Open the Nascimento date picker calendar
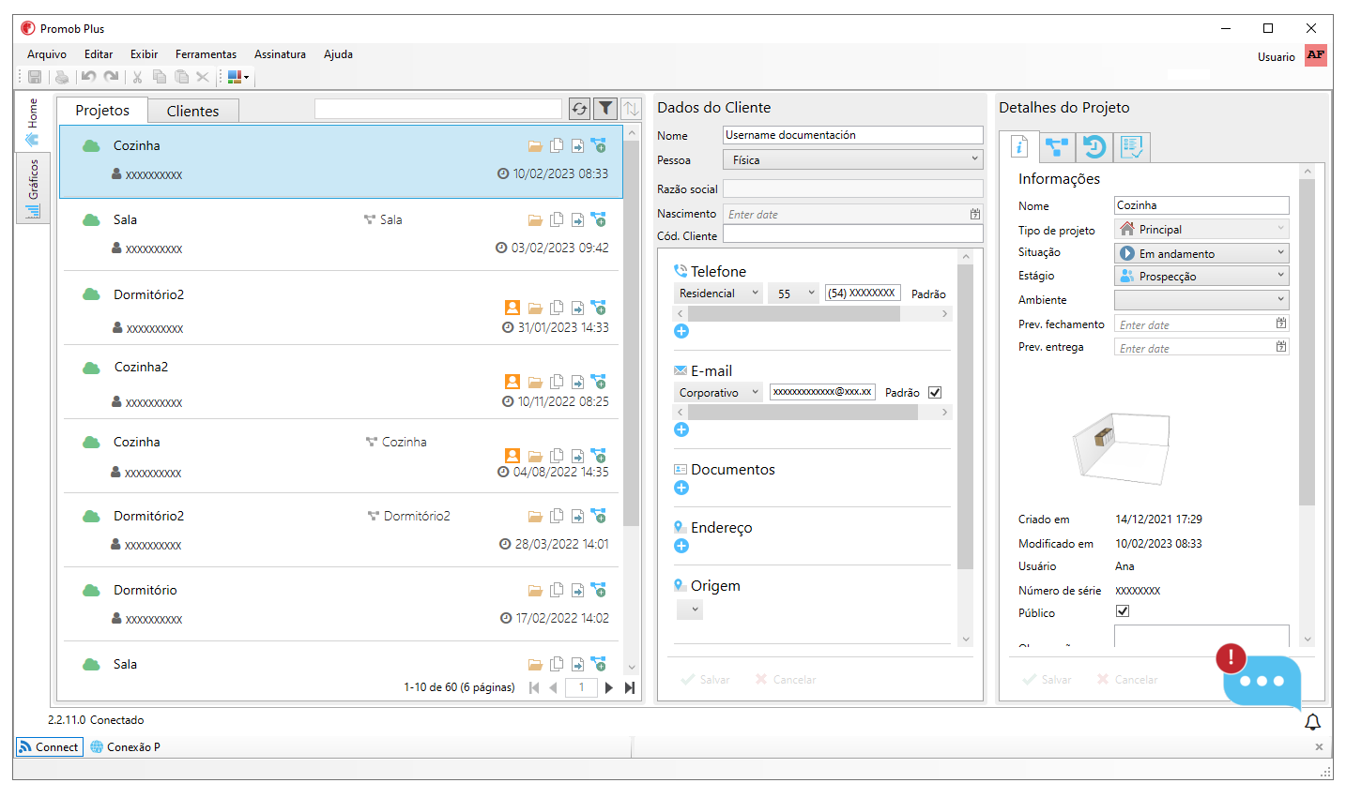 click(975, 214)
